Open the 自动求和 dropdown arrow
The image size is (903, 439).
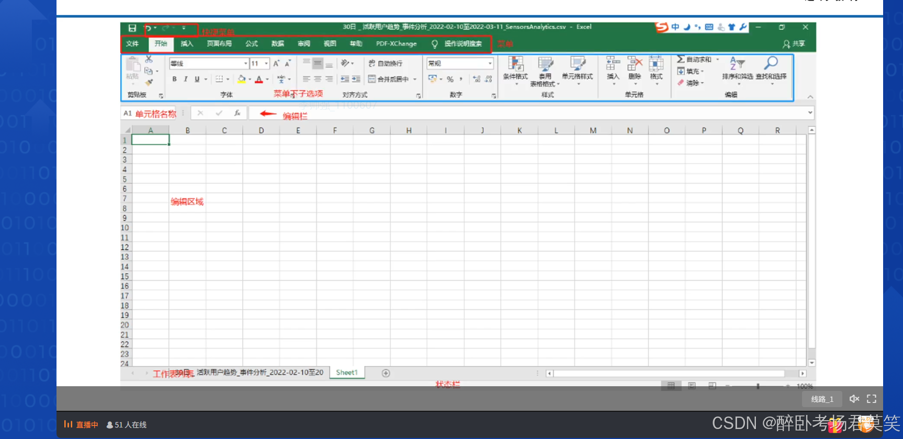click(718, 60)
